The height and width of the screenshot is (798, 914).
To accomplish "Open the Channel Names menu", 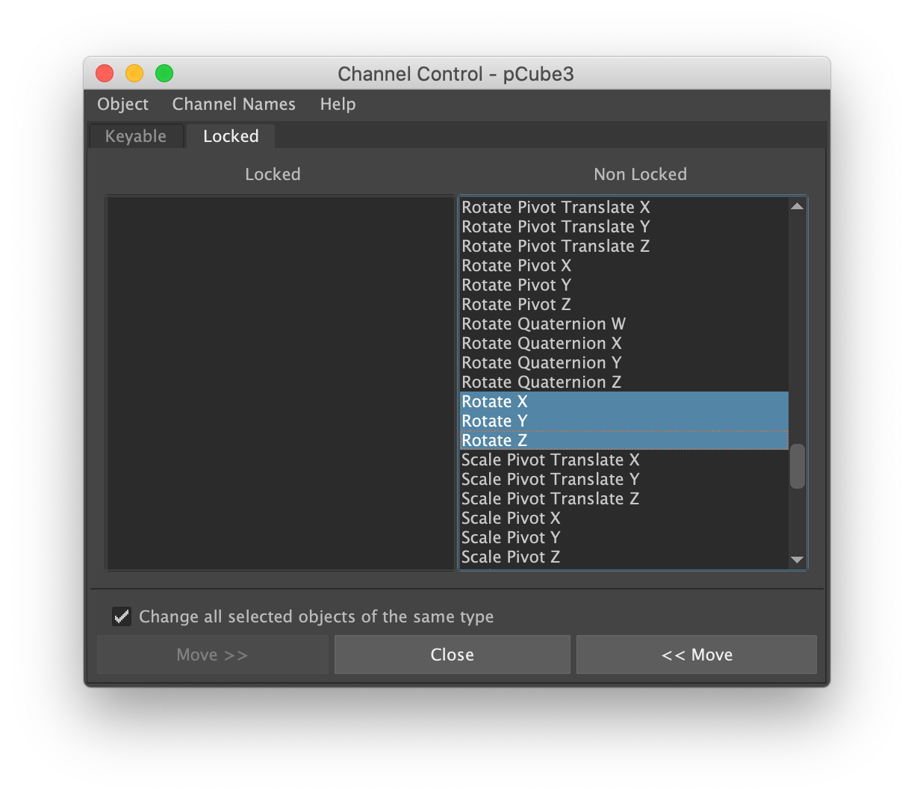I will coord(234,105).
